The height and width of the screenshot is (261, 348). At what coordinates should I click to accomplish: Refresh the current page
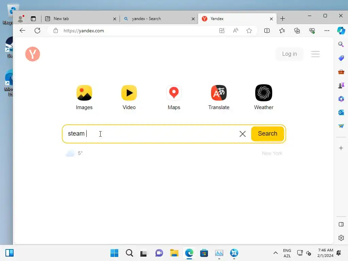[x=37, y=31]
